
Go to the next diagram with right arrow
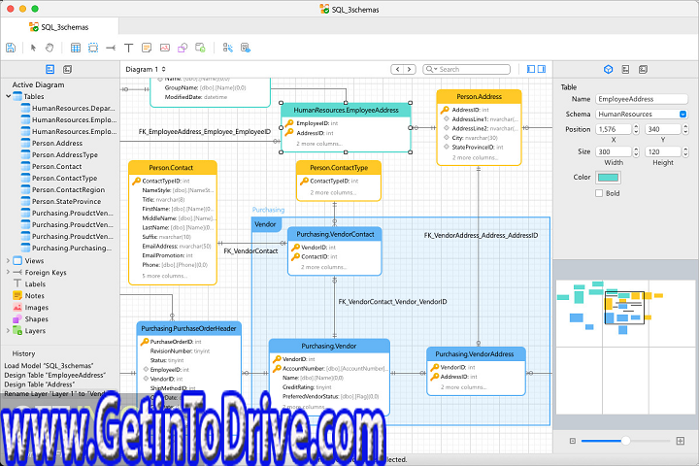[x=410, y=69]
